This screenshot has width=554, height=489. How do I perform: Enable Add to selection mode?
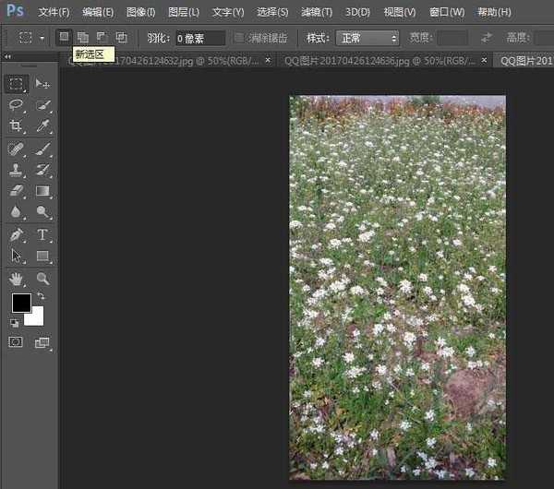[x=82, y=38]
